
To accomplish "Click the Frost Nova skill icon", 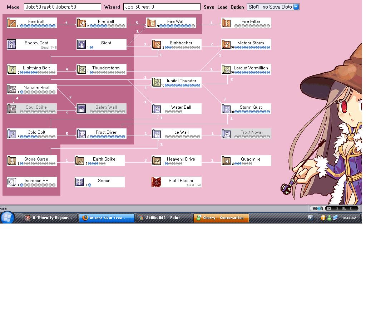I will pyautogui.click(x=226, y=134).
